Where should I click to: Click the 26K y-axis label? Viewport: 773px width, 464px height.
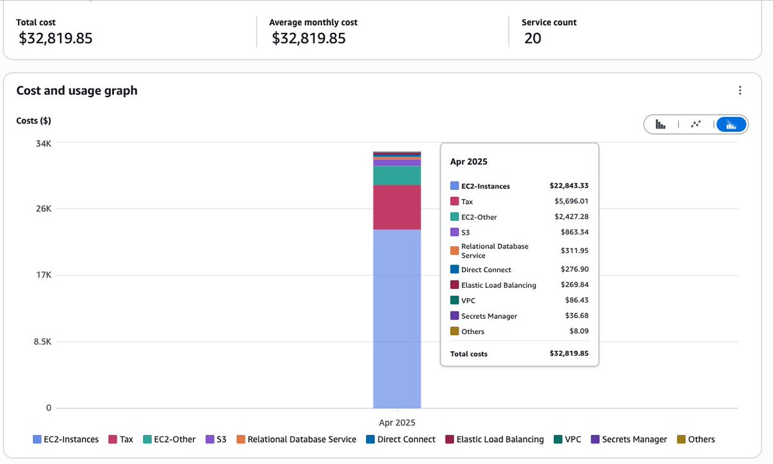coord(43,209)
